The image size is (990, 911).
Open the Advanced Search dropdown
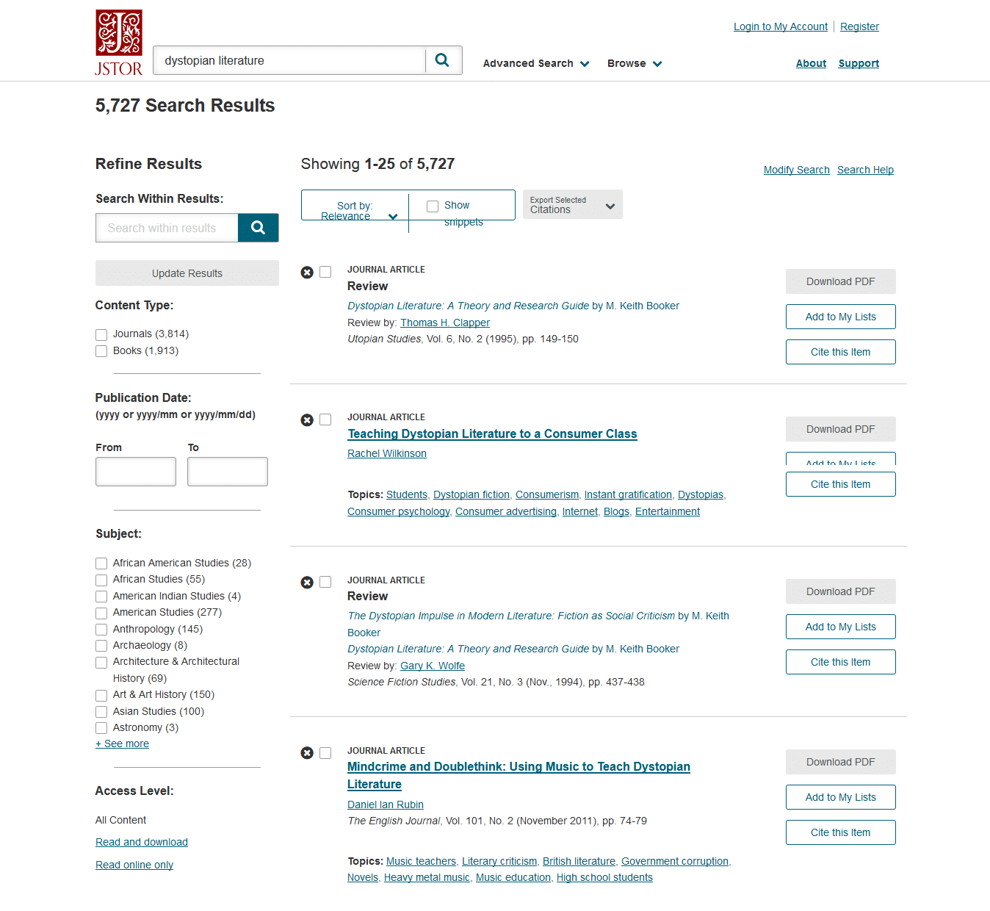click(536, 63)
